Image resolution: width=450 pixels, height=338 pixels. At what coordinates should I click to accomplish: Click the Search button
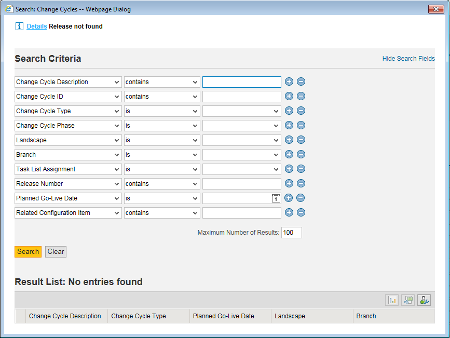tap(28, 252)
